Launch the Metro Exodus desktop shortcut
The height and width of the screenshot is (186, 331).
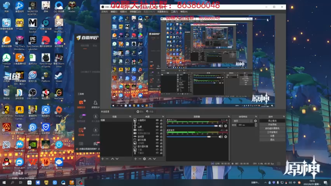point(33,26)
